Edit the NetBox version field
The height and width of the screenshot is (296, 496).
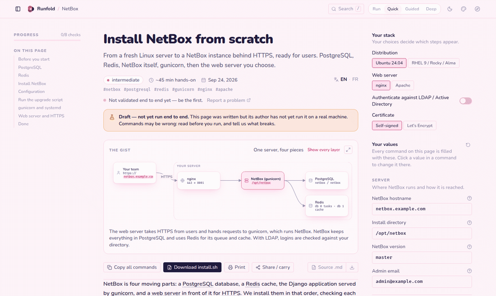click(422, 257)
